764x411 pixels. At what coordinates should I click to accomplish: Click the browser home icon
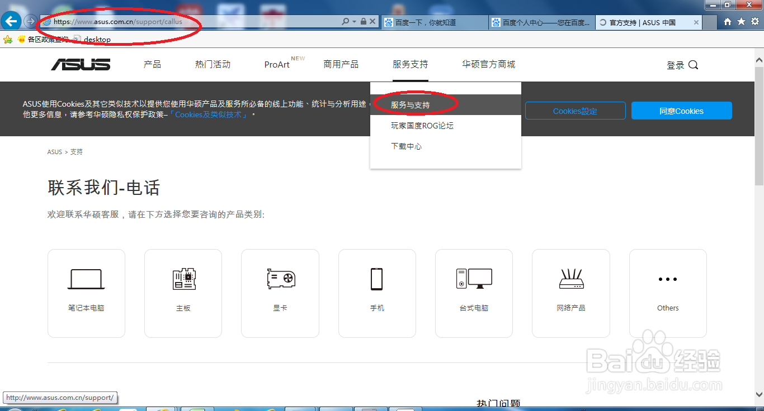click(727, 22)
